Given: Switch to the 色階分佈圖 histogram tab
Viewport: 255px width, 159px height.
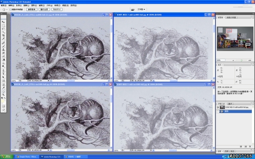Looking at the screenshot, I should tap(231, 17).
